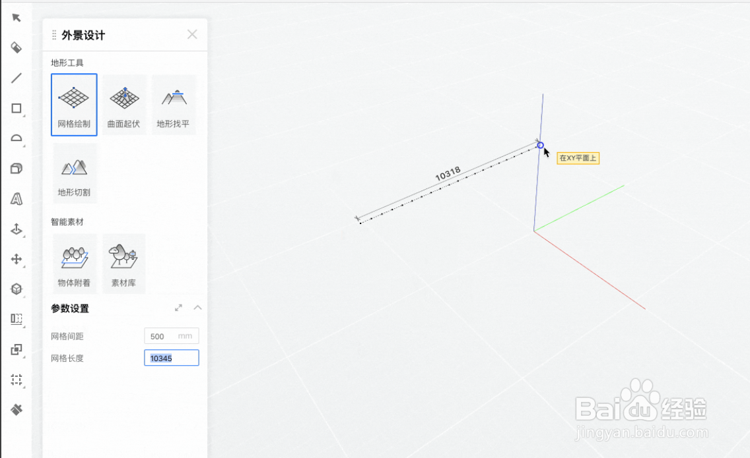Collapse the 参数设置 section chevron
The width and height of the screenshot is (750, 458).
pos(197,308)
